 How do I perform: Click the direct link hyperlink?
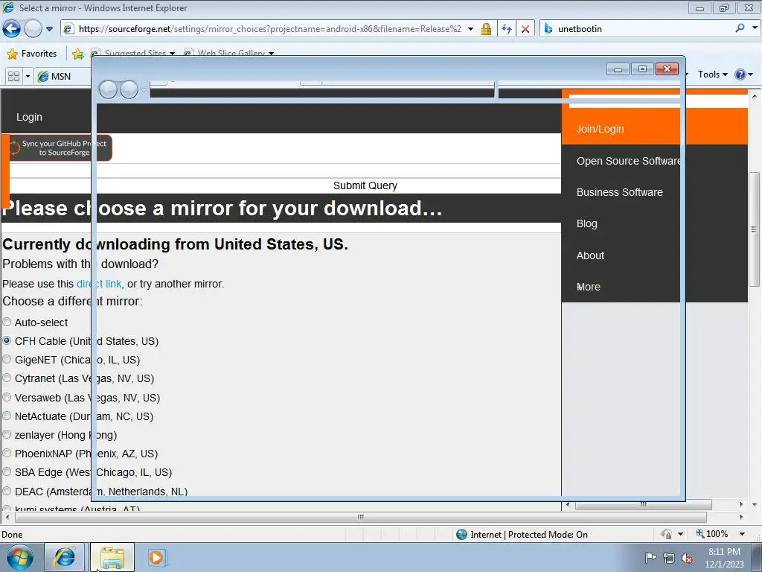tap(99, 284)
